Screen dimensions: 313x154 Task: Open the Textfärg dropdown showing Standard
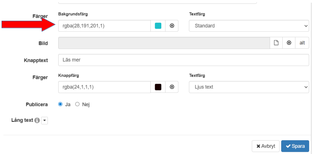click(x=249, y=26)
